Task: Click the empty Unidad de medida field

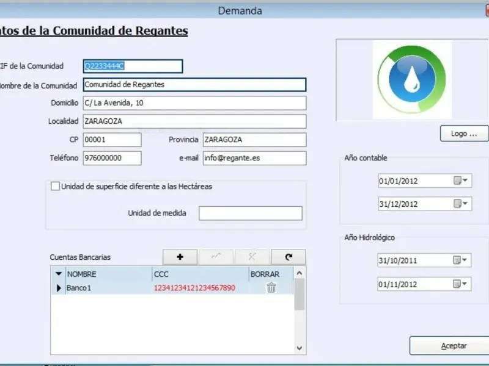Action: [x=251, y=213]
